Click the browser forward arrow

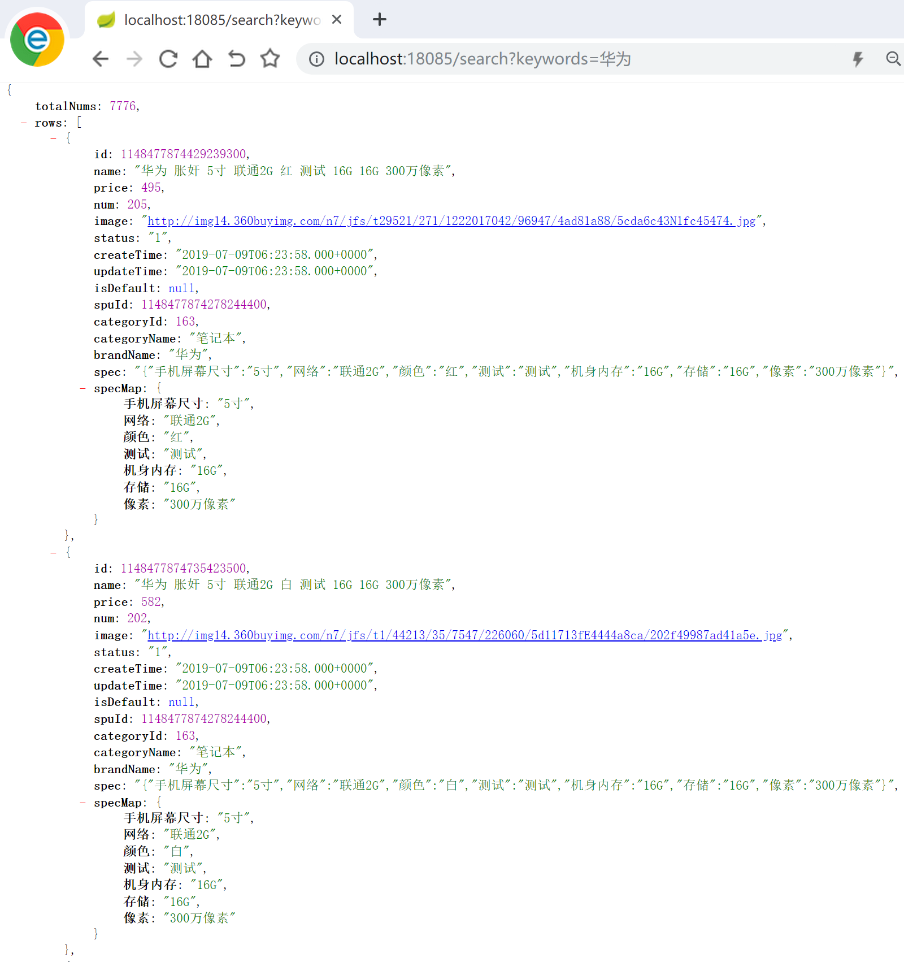tap(134, 59)
